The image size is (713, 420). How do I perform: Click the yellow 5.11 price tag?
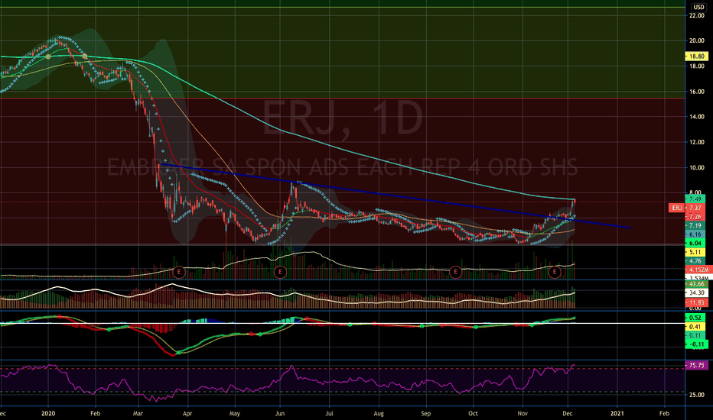click(695, 252)
